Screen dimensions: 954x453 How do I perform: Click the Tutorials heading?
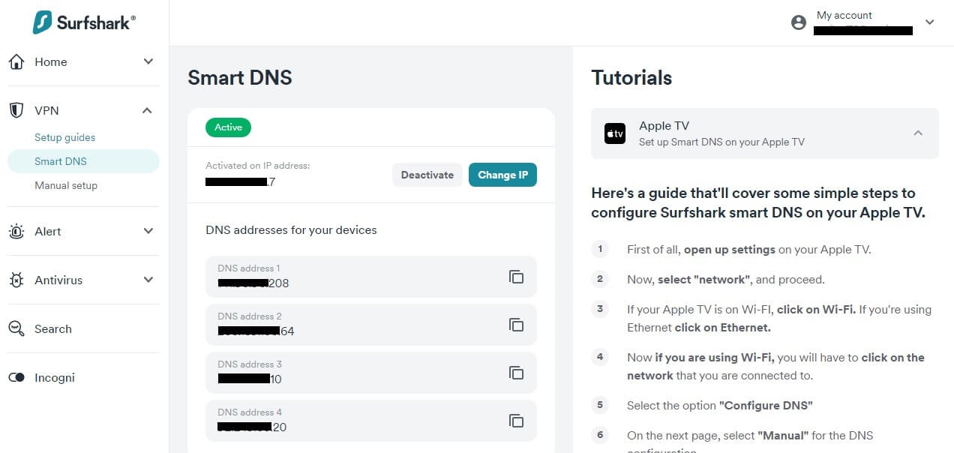[631, 77]
